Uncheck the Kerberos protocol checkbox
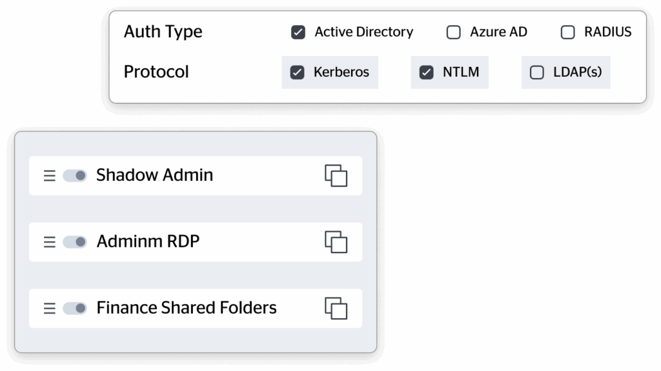This screenshot has height=371, width=661. [x=297, y=73]
